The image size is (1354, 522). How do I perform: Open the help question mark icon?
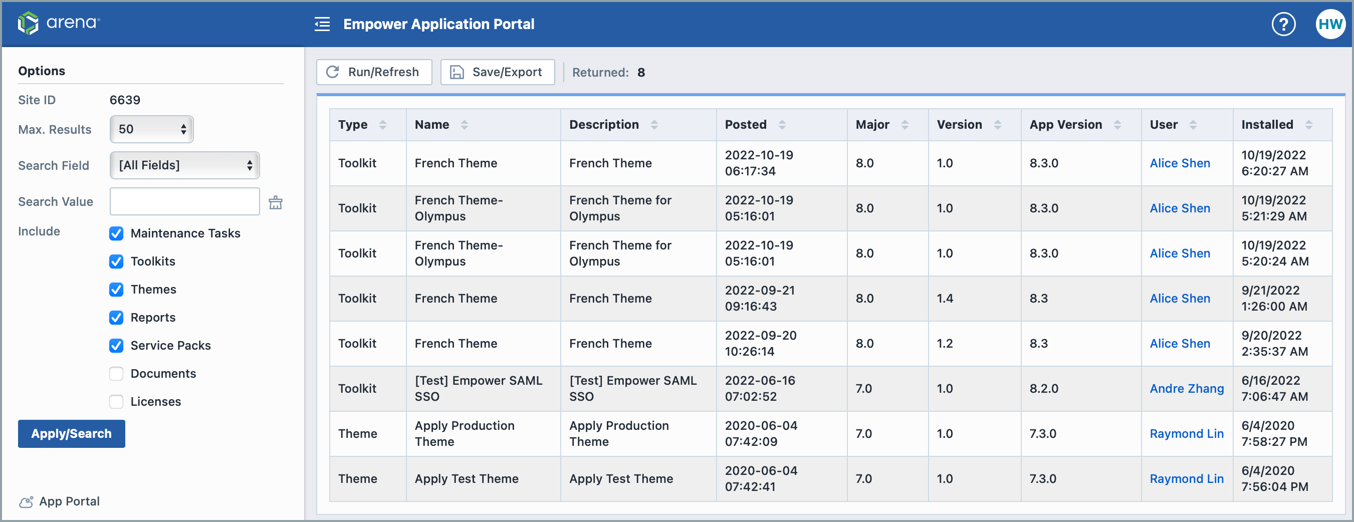[1283, 24]
